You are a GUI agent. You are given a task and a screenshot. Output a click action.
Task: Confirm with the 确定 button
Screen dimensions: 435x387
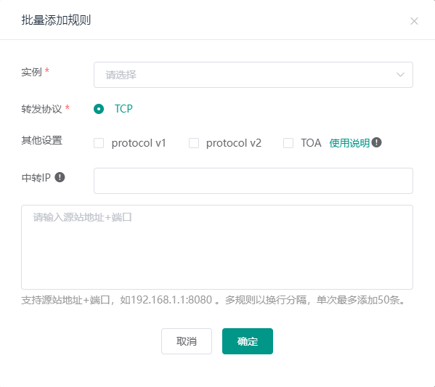[x=248, y=341]
